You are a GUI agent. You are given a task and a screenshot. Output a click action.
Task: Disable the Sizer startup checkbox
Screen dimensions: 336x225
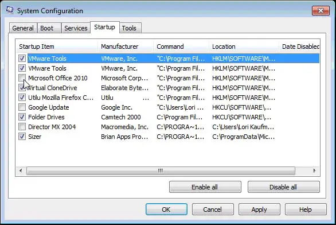[x=22, y=137]
